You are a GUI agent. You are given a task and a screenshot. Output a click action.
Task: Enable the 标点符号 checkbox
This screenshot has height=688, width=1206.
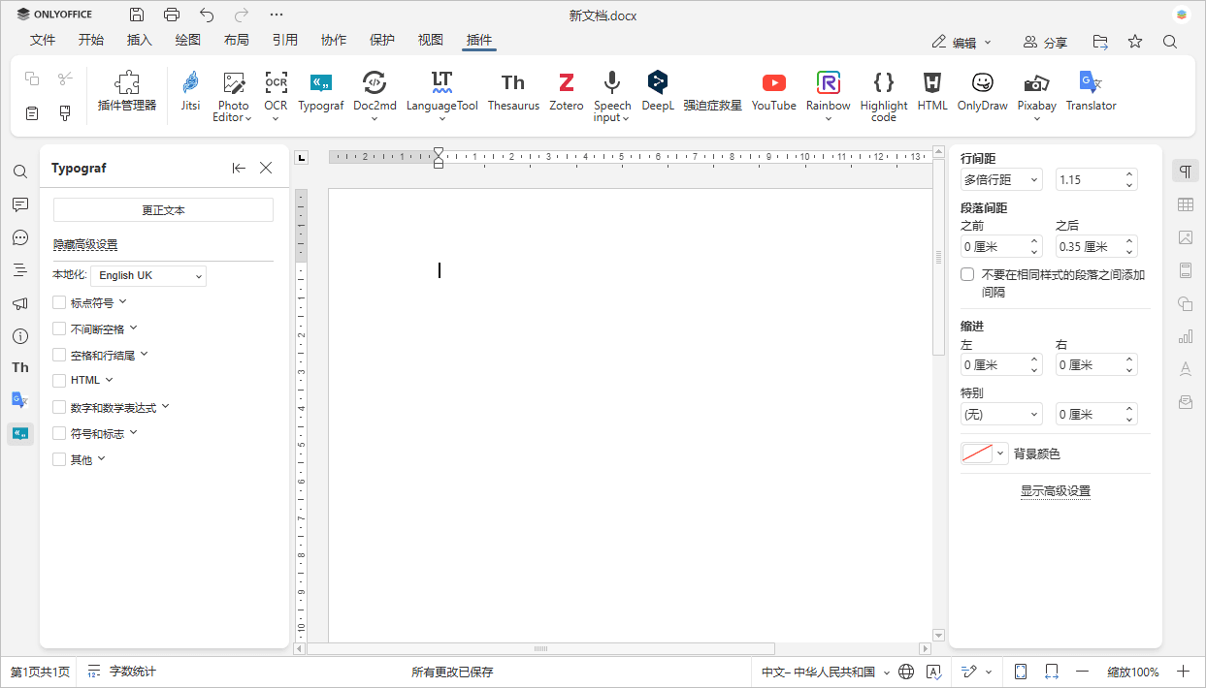[60, 302]
